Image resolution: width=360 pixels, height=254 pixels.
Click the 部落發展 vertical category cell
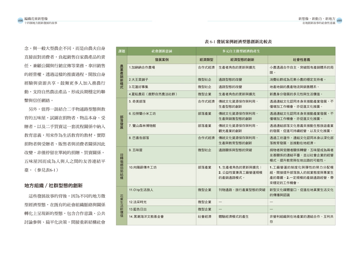(122, 122)
